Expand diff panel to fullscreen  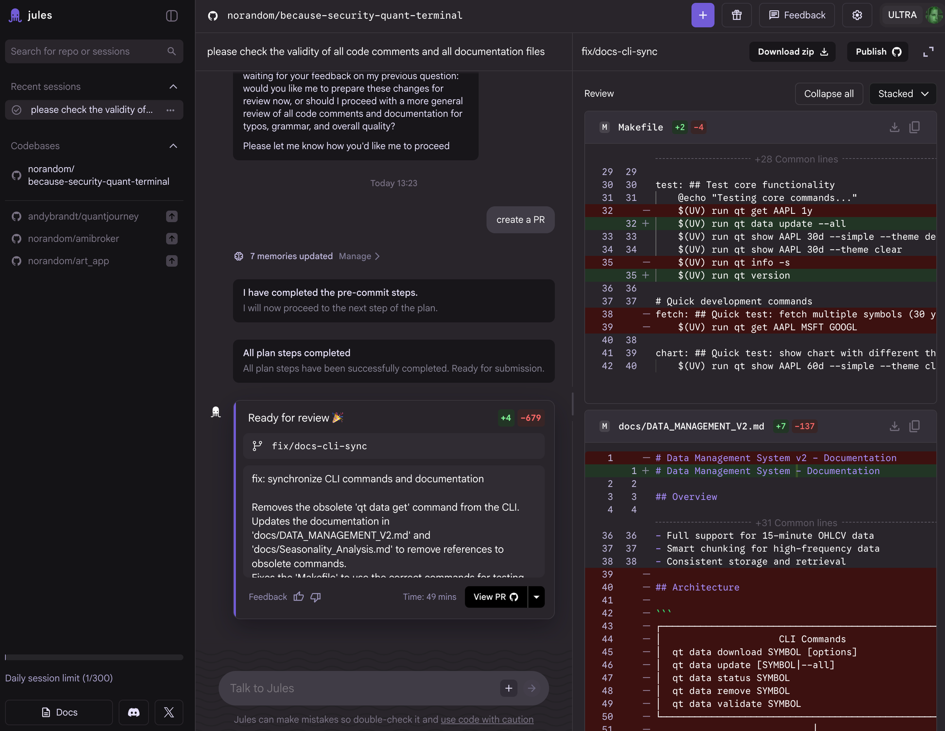click(x=928, y=51)
